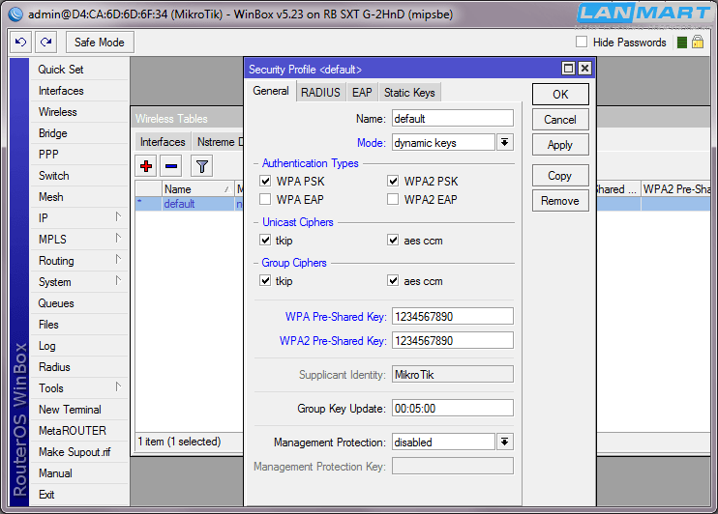
Task: Click the Name input field
Action: [x=453, y=119]
